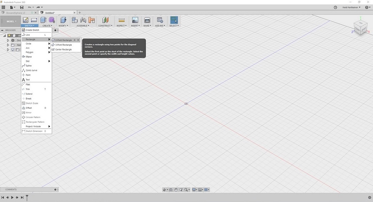Open the INSPECT dropdown menu

click(122, 25)
